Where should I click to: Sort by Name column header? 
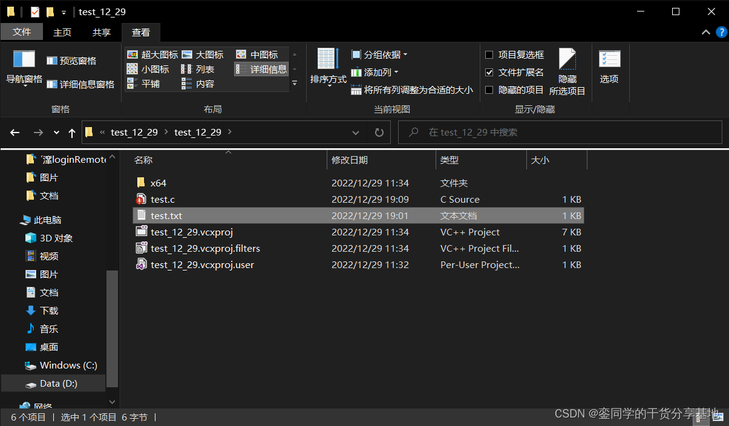pos(229,160)
